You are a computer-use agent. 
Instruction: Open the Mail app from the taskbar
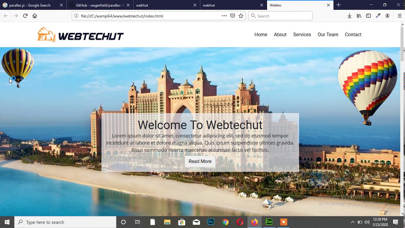click(196, 222)
